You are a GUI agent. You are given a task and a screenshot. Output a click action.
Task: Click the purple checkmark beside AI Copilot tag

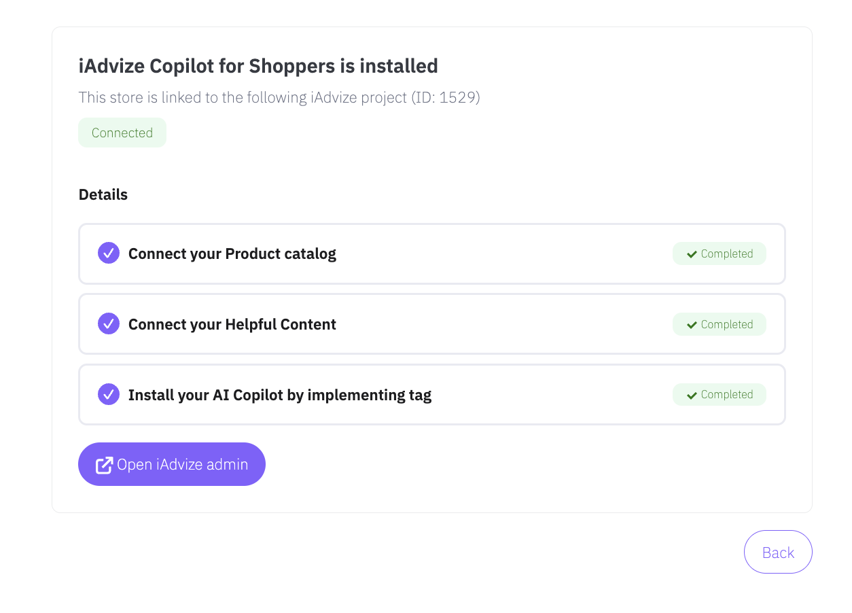[x=109, y=394]
